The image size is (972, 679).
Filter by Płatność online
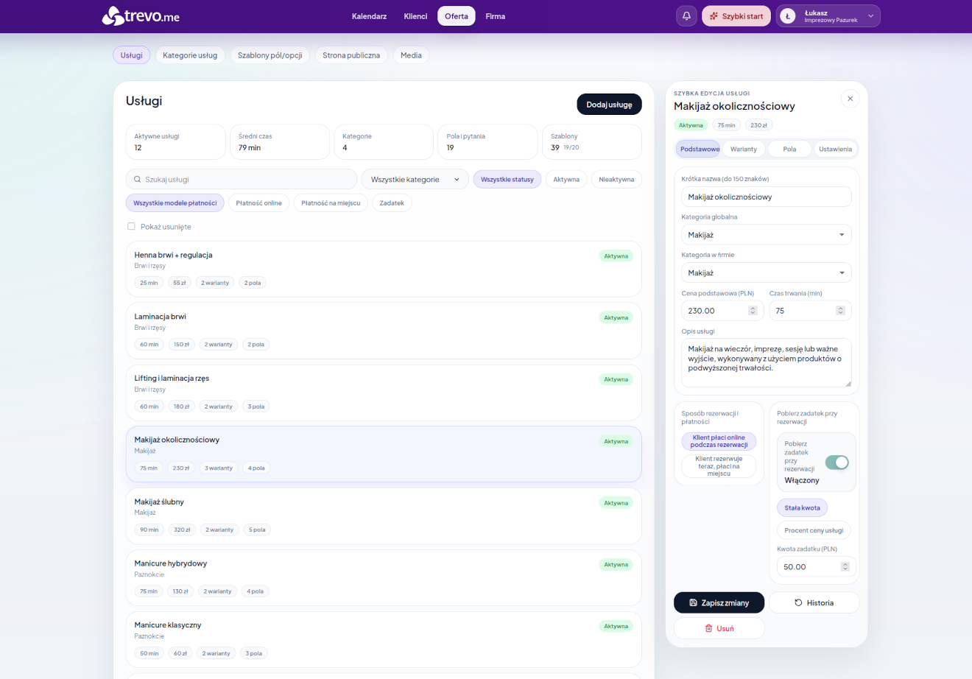259,203
